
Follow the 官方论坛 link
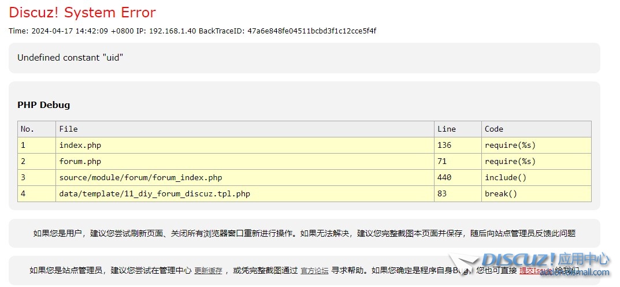tap(314, 270)
